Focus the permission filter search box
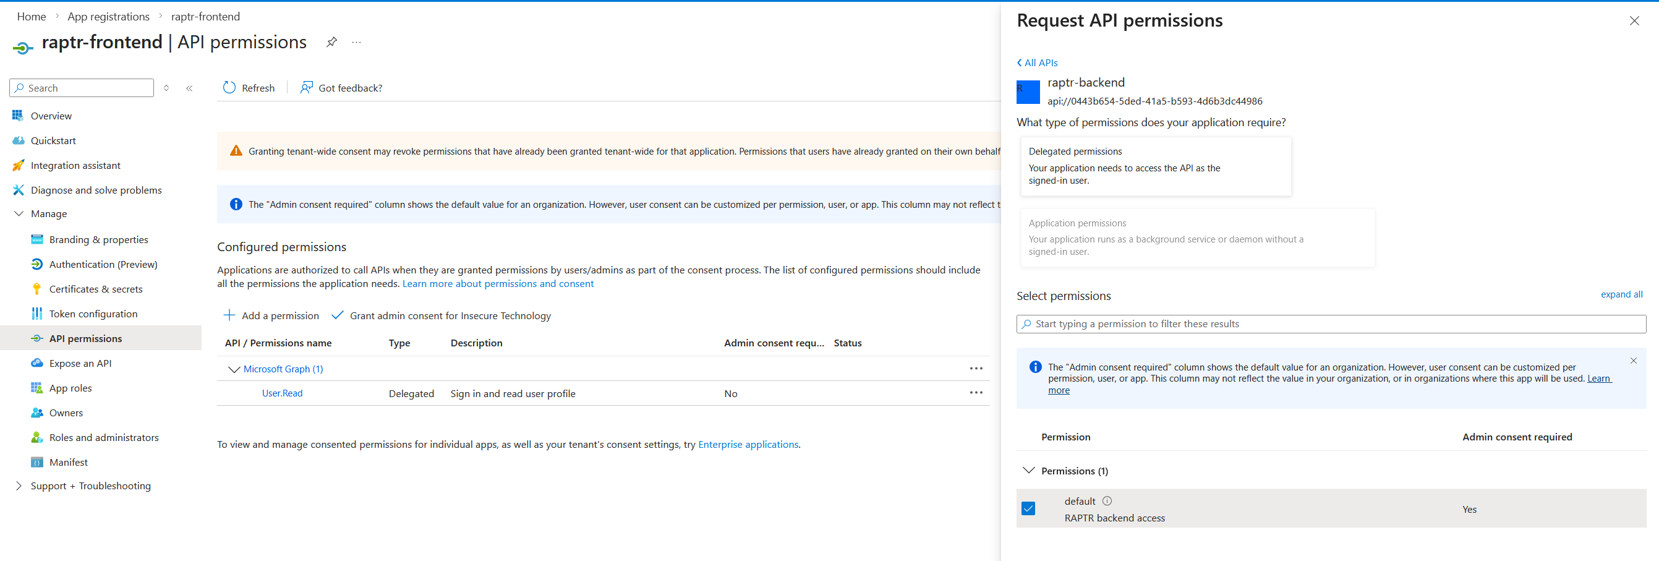1659x561 pixels. (1330, 324)
